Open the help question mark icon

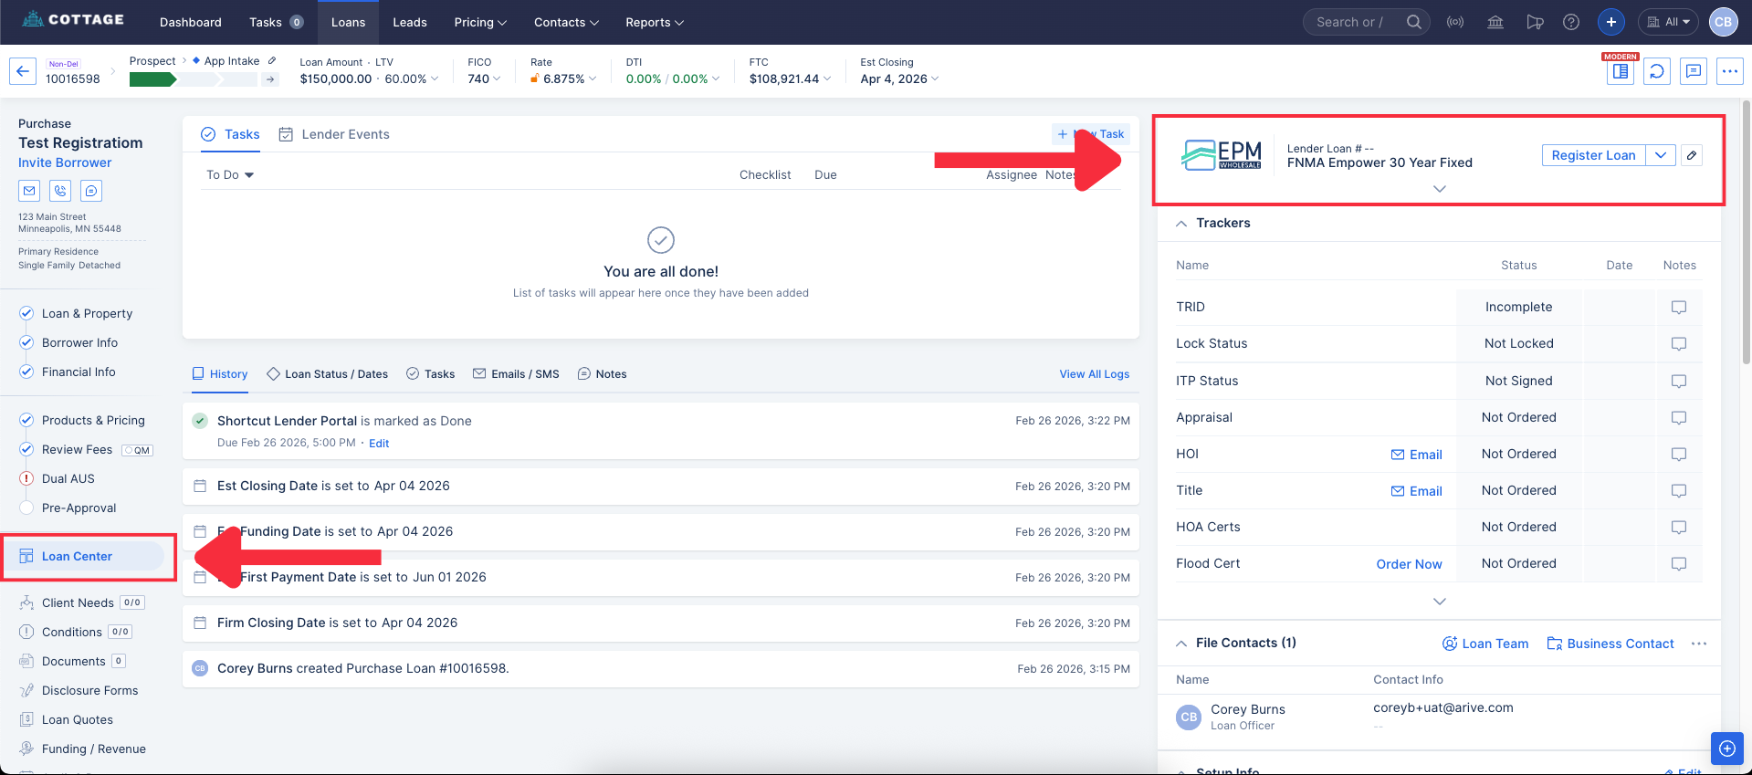tap(1571, 22)
